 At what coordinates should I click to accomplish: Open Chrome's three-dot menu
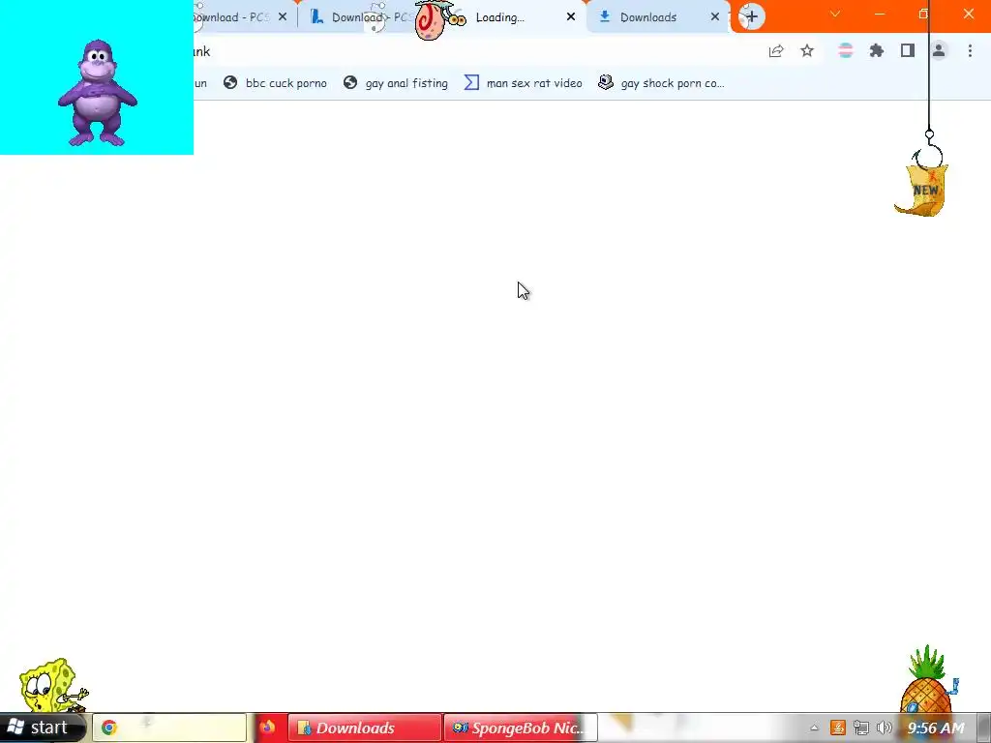(x=970, y=51)
